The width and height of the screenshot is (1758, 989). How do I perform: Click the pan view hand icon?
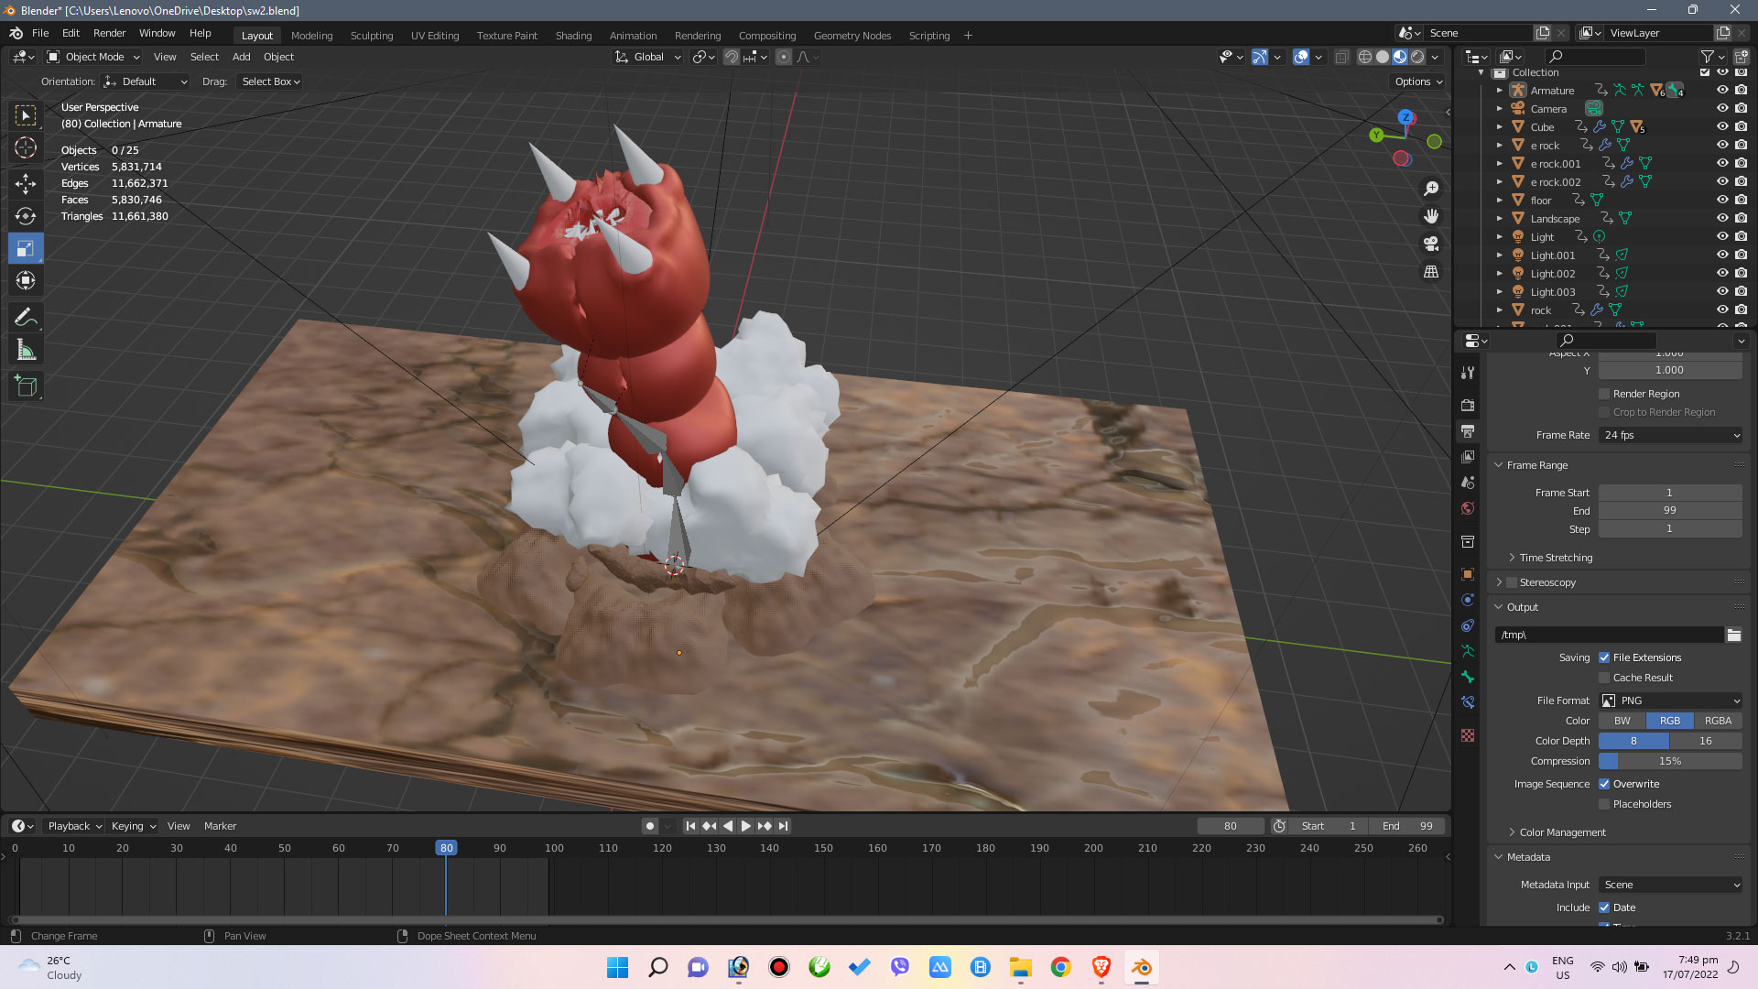[1430, 216]
